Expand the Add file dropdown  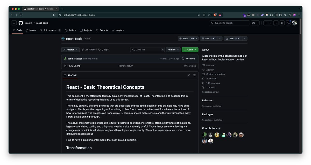[x=173, y=50]
